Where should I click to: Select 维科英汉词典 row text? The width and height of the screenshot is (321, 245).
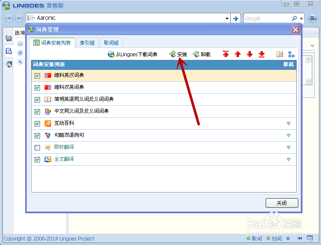tap(69, 75)
